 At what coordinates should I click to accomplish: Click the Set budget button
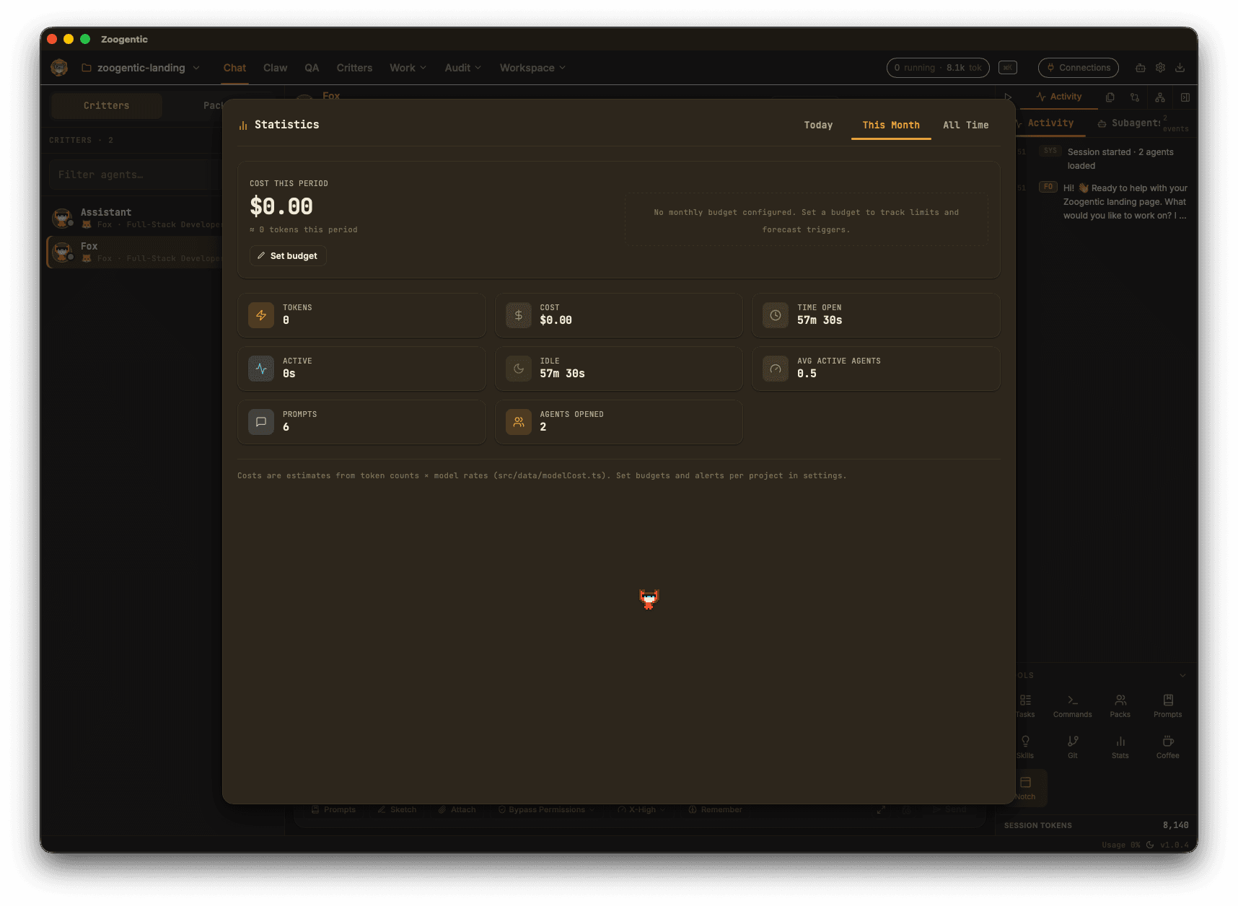tap(288, 256)
